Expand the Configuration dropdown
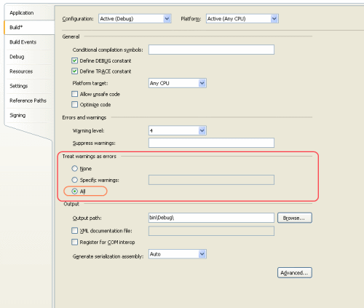The image size is (364, 308). tap(167, 19)
